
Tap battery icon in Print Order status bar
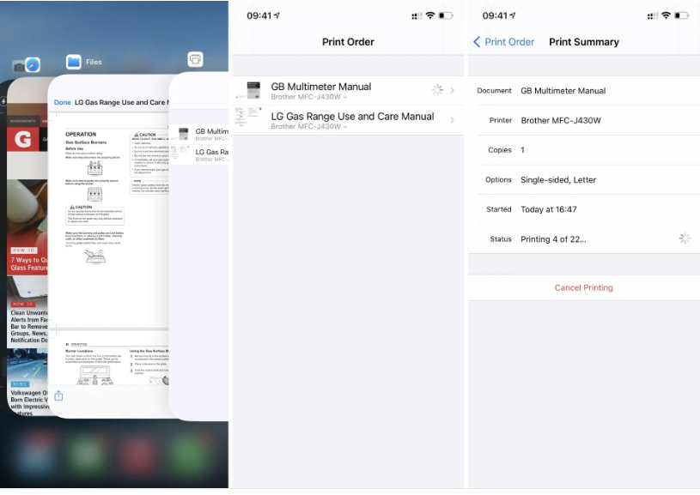pos(446,15)
